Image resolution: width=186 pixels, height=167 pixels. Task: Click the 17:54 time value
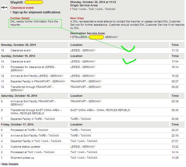click(x=175, y=62)
